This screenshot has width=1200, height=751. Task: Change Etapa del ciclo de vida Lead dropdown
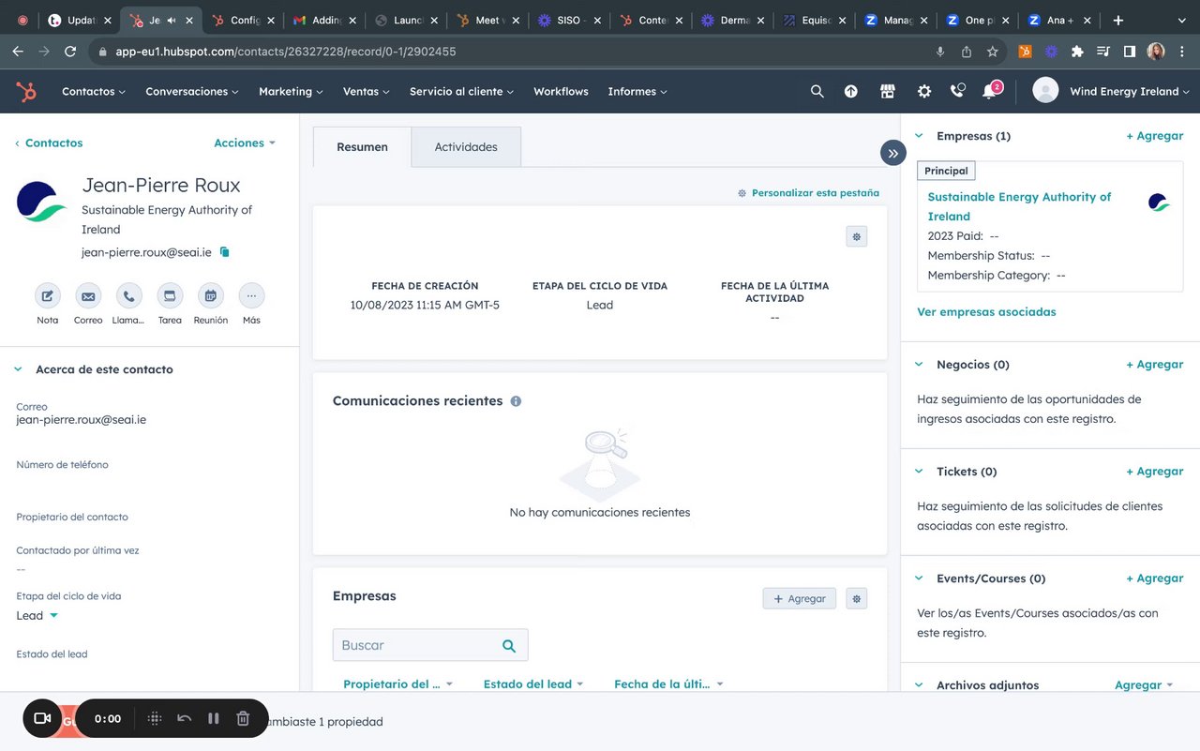[x=37, y=616]
